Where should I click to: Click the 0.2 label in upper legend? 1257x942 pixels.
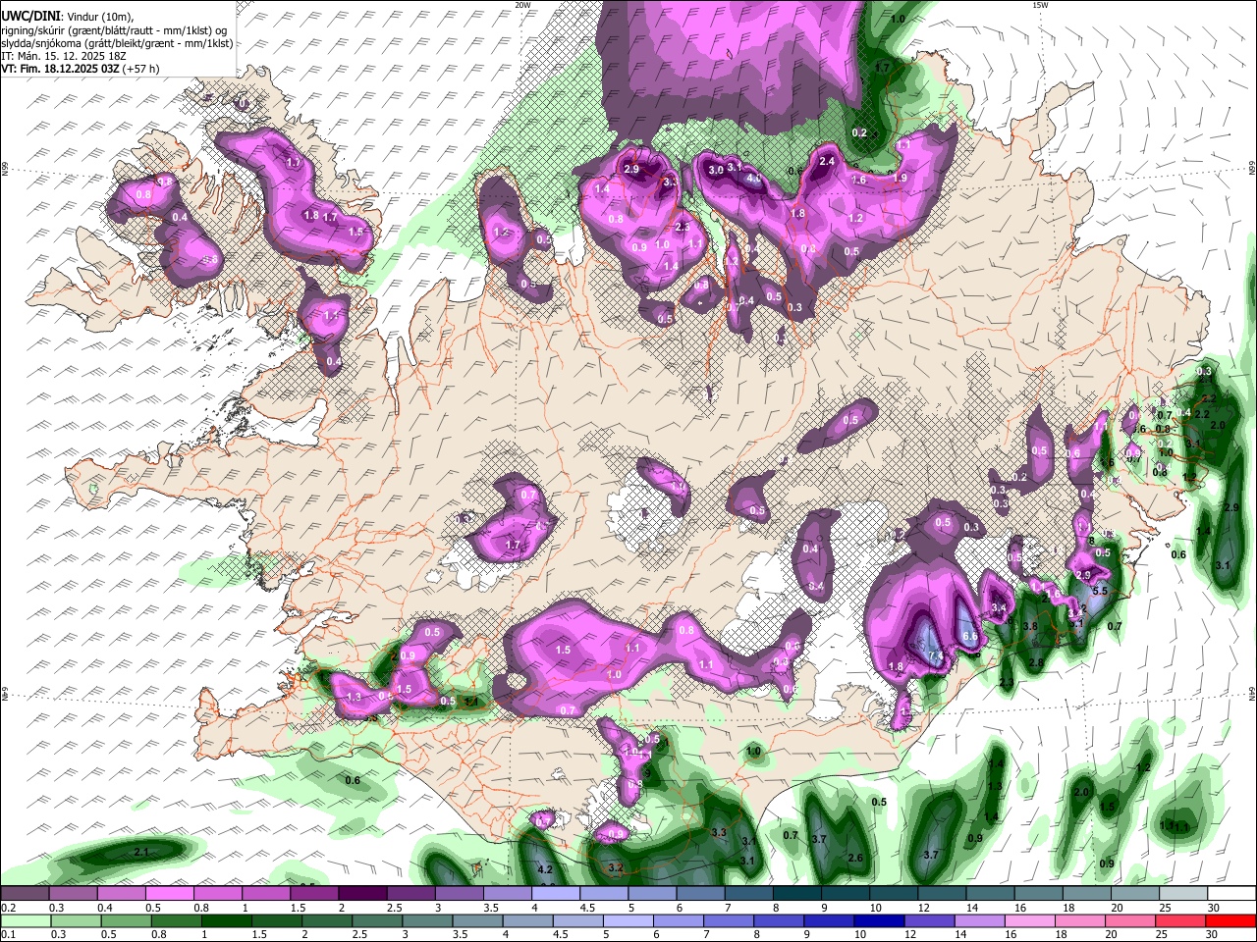tap(9, 908)
